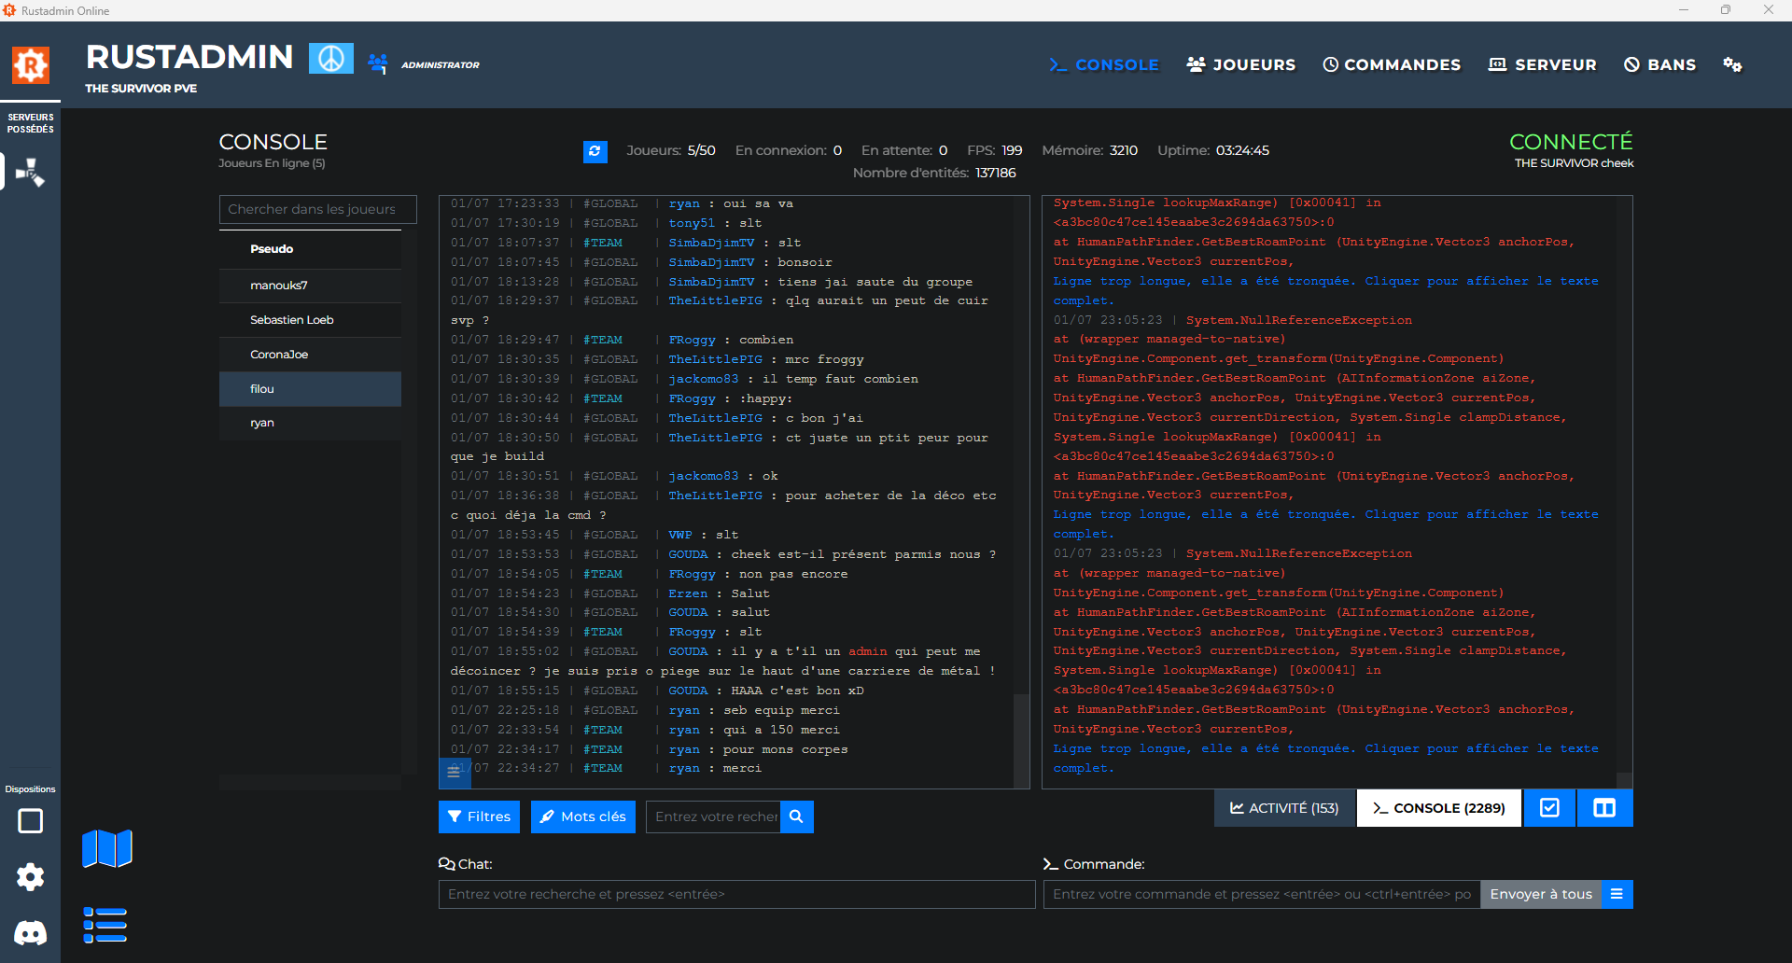1792x963 pixels.
Task: Toggle the split columns layout button
Action: pos(1604,808)
